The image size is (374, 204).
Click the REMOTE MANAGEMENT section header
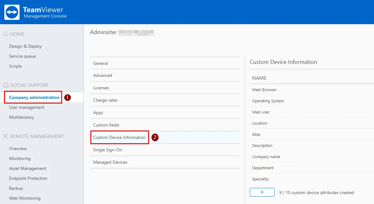point(37,136)
